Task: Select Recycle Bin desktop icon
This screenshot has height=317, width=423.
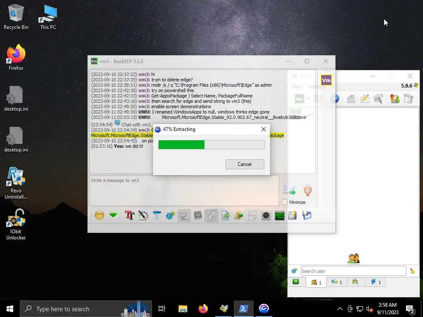Action: [x=16, y=17]
